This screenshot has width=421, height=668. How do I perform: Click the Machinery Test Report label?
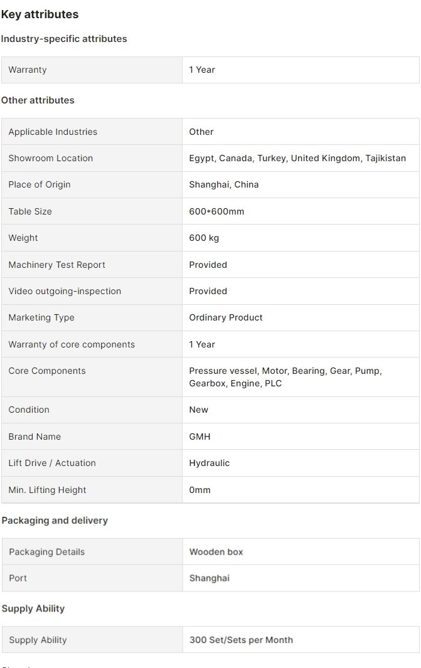tap(56, 265)
